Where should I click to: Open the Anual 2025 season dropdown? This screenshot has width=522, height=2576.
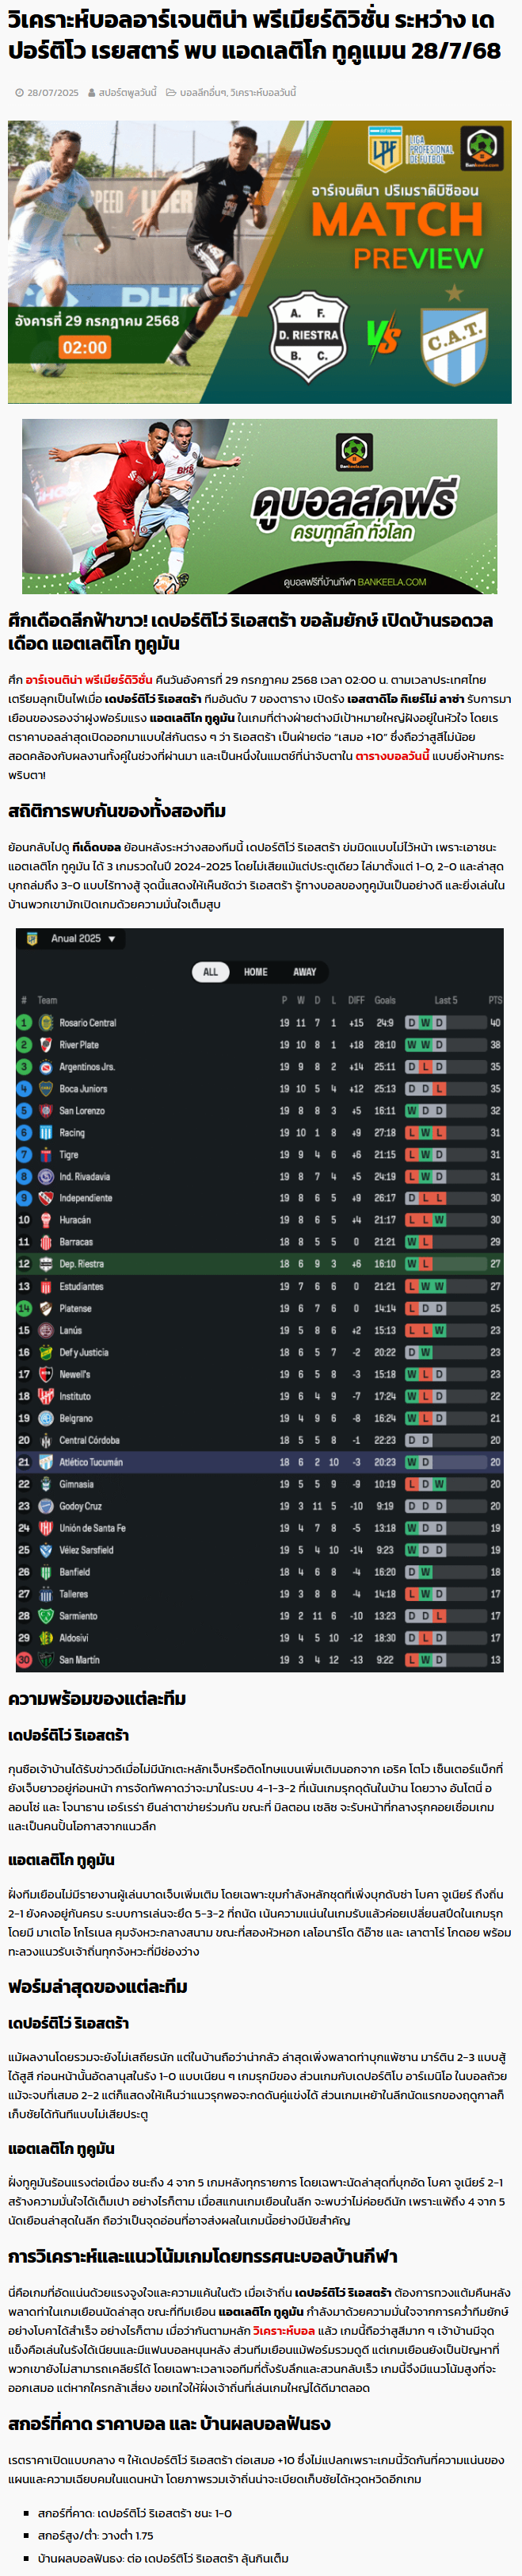point(83,939)
